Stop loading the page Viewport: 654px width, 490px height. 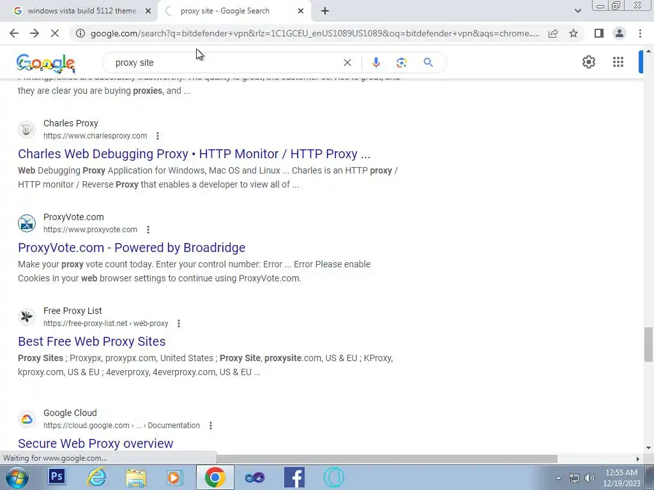(x=55, y=33)
